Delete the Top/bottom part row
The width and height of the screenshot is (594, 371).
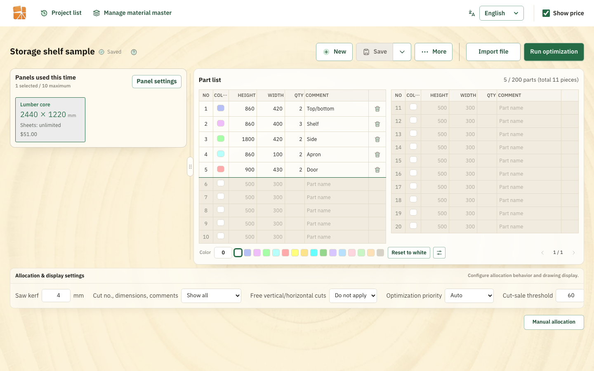[377, 109]
